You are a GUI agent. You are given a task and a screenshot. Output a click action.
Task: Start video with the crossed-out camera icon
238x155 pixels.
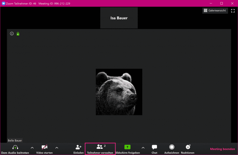[44, 147]
